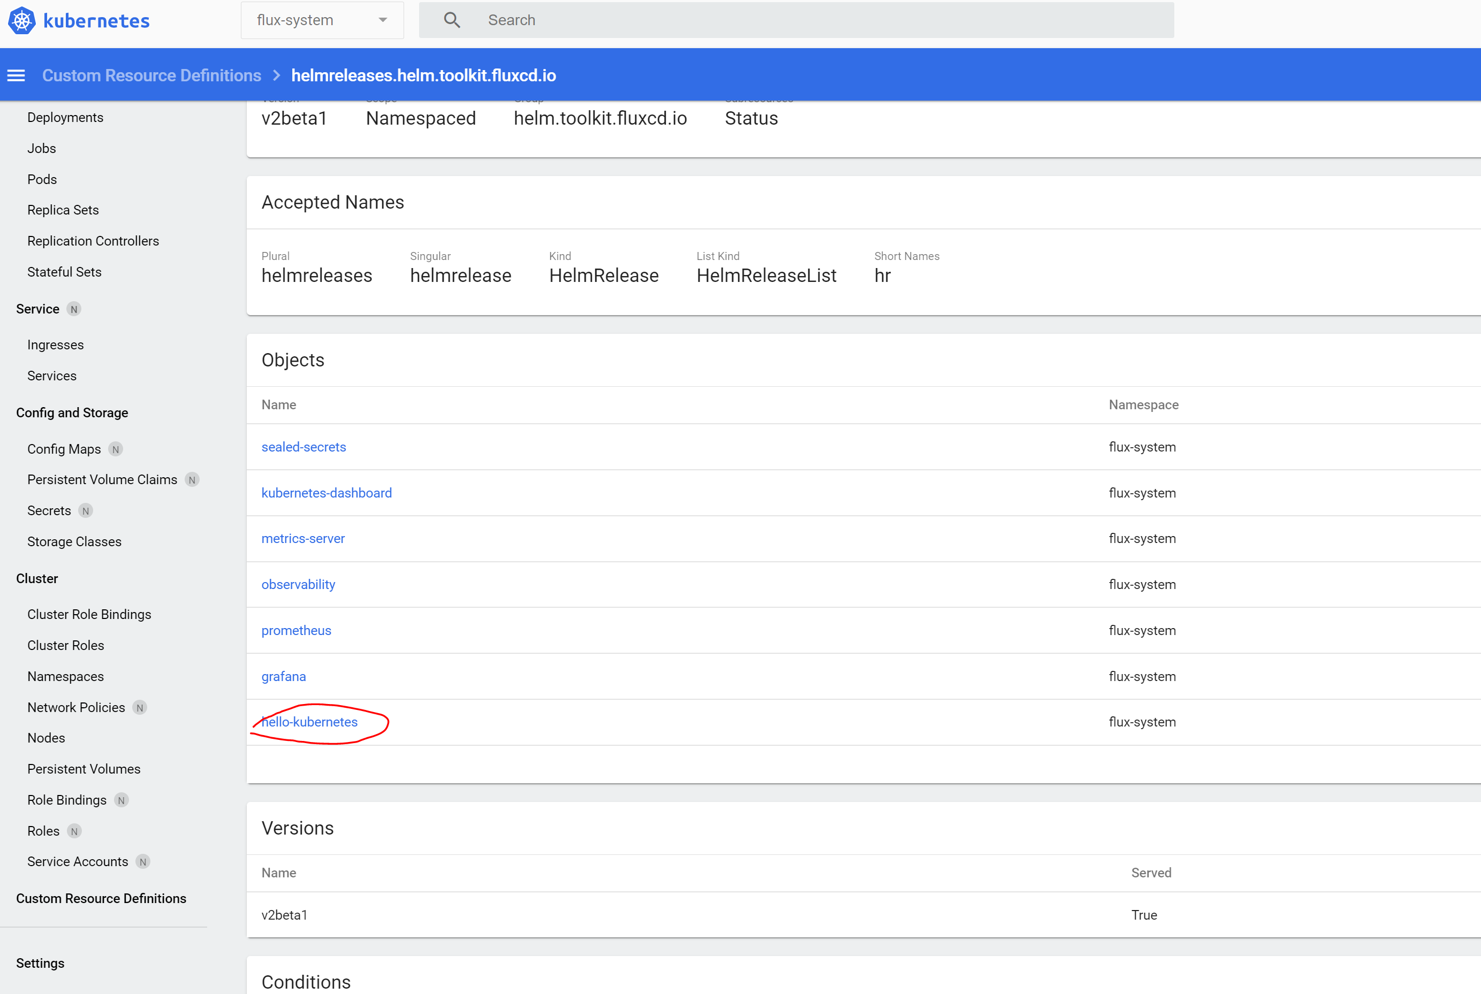Click helmreleases.helm.toolkit.fluxcd.io breadcrumb title
1481x994 pixels.
tap(424, 75)
